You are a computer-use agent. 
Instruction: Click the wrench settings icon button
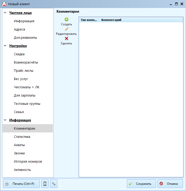(x=54, y=184)
